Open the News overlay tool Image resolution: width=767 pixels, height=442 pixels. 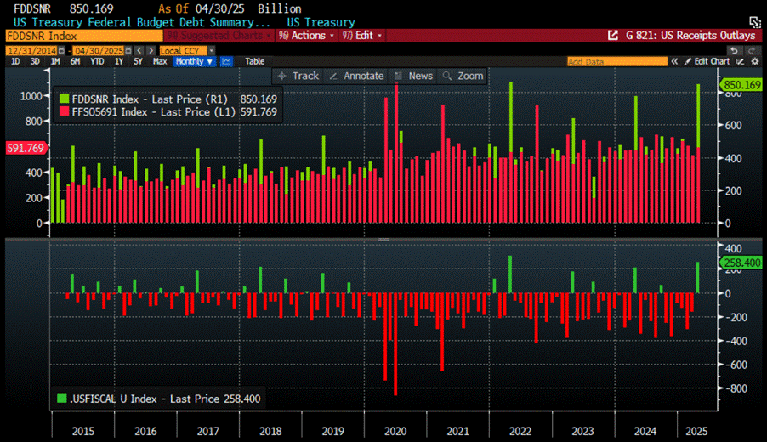click(x=414, y=76)
